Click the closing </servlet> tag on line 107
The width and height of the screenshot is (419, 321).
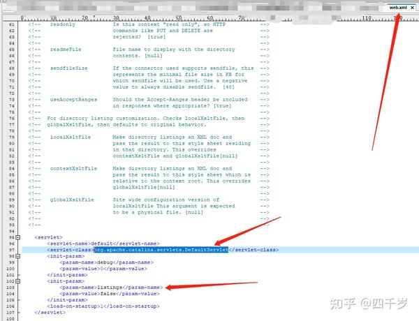click(50, 312)
